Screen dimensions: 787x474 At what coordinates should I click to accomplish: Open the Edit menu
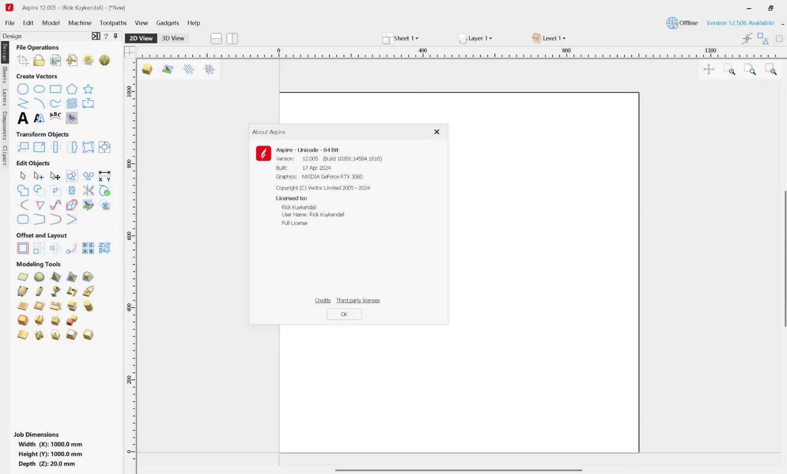[28, 23]
